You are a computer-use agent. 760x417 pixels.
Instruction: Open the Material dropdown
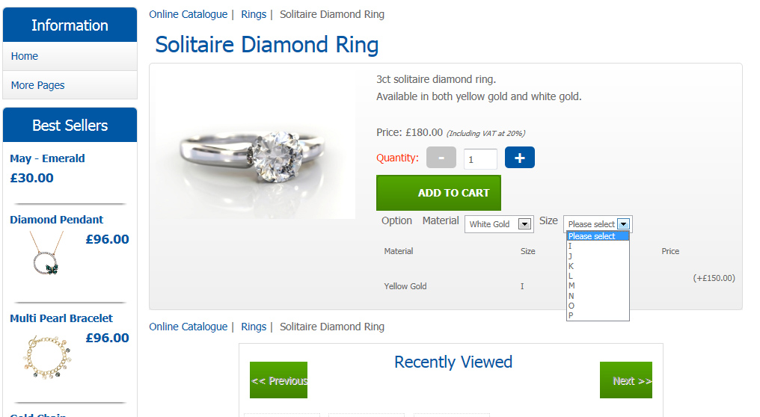tap(498, 224)
